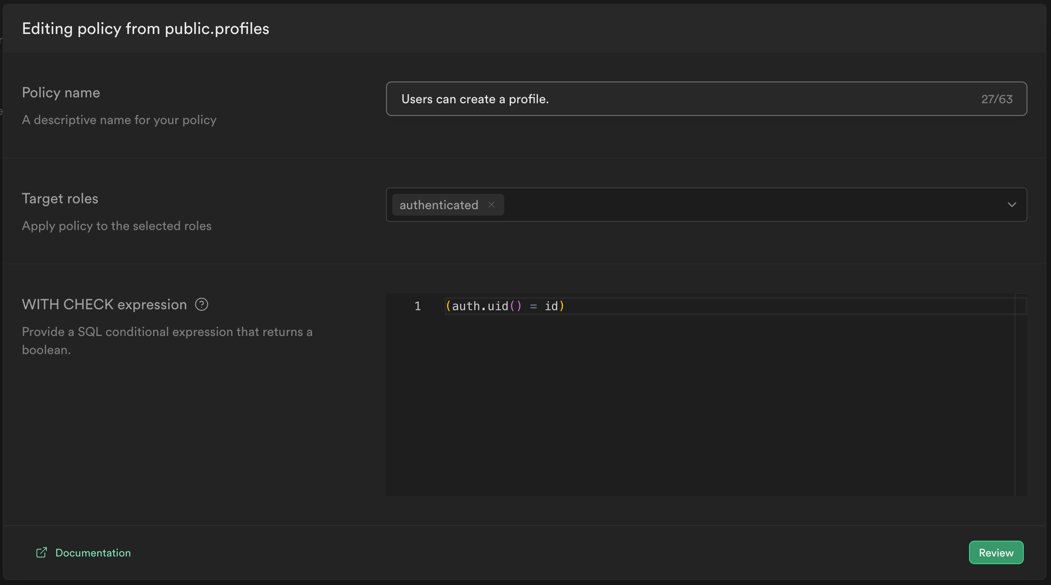The height and width of the screenshot is (585, 1051).
Task: Click line number 1 in editor gutter
Action: coord(417,306)
